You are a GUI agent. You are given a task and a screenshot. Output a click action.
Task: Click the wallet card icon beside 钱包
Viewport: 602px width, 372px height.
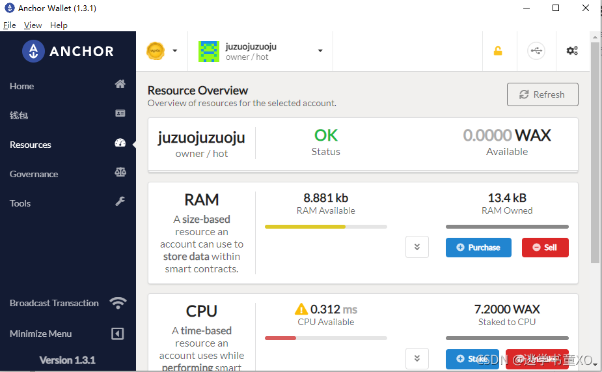(x=120, y=113)
